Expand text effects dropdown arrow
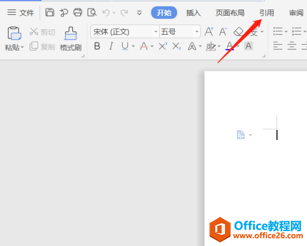 click(x=200, y=47)
